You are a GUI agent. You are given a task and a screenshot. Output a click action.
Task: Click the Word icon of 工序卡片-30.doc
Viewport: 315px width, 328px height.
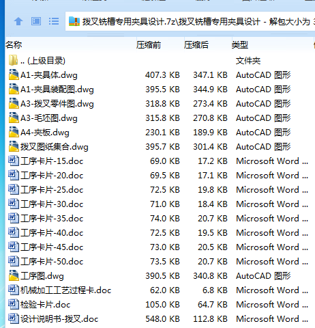coord(14,204)
